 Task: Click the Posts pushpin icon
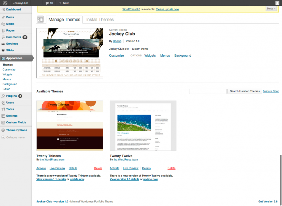(x=3, y=17)
